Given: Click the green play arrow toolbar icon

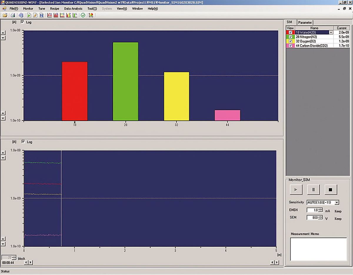Looking at the screenshot, I should (30, 15).
